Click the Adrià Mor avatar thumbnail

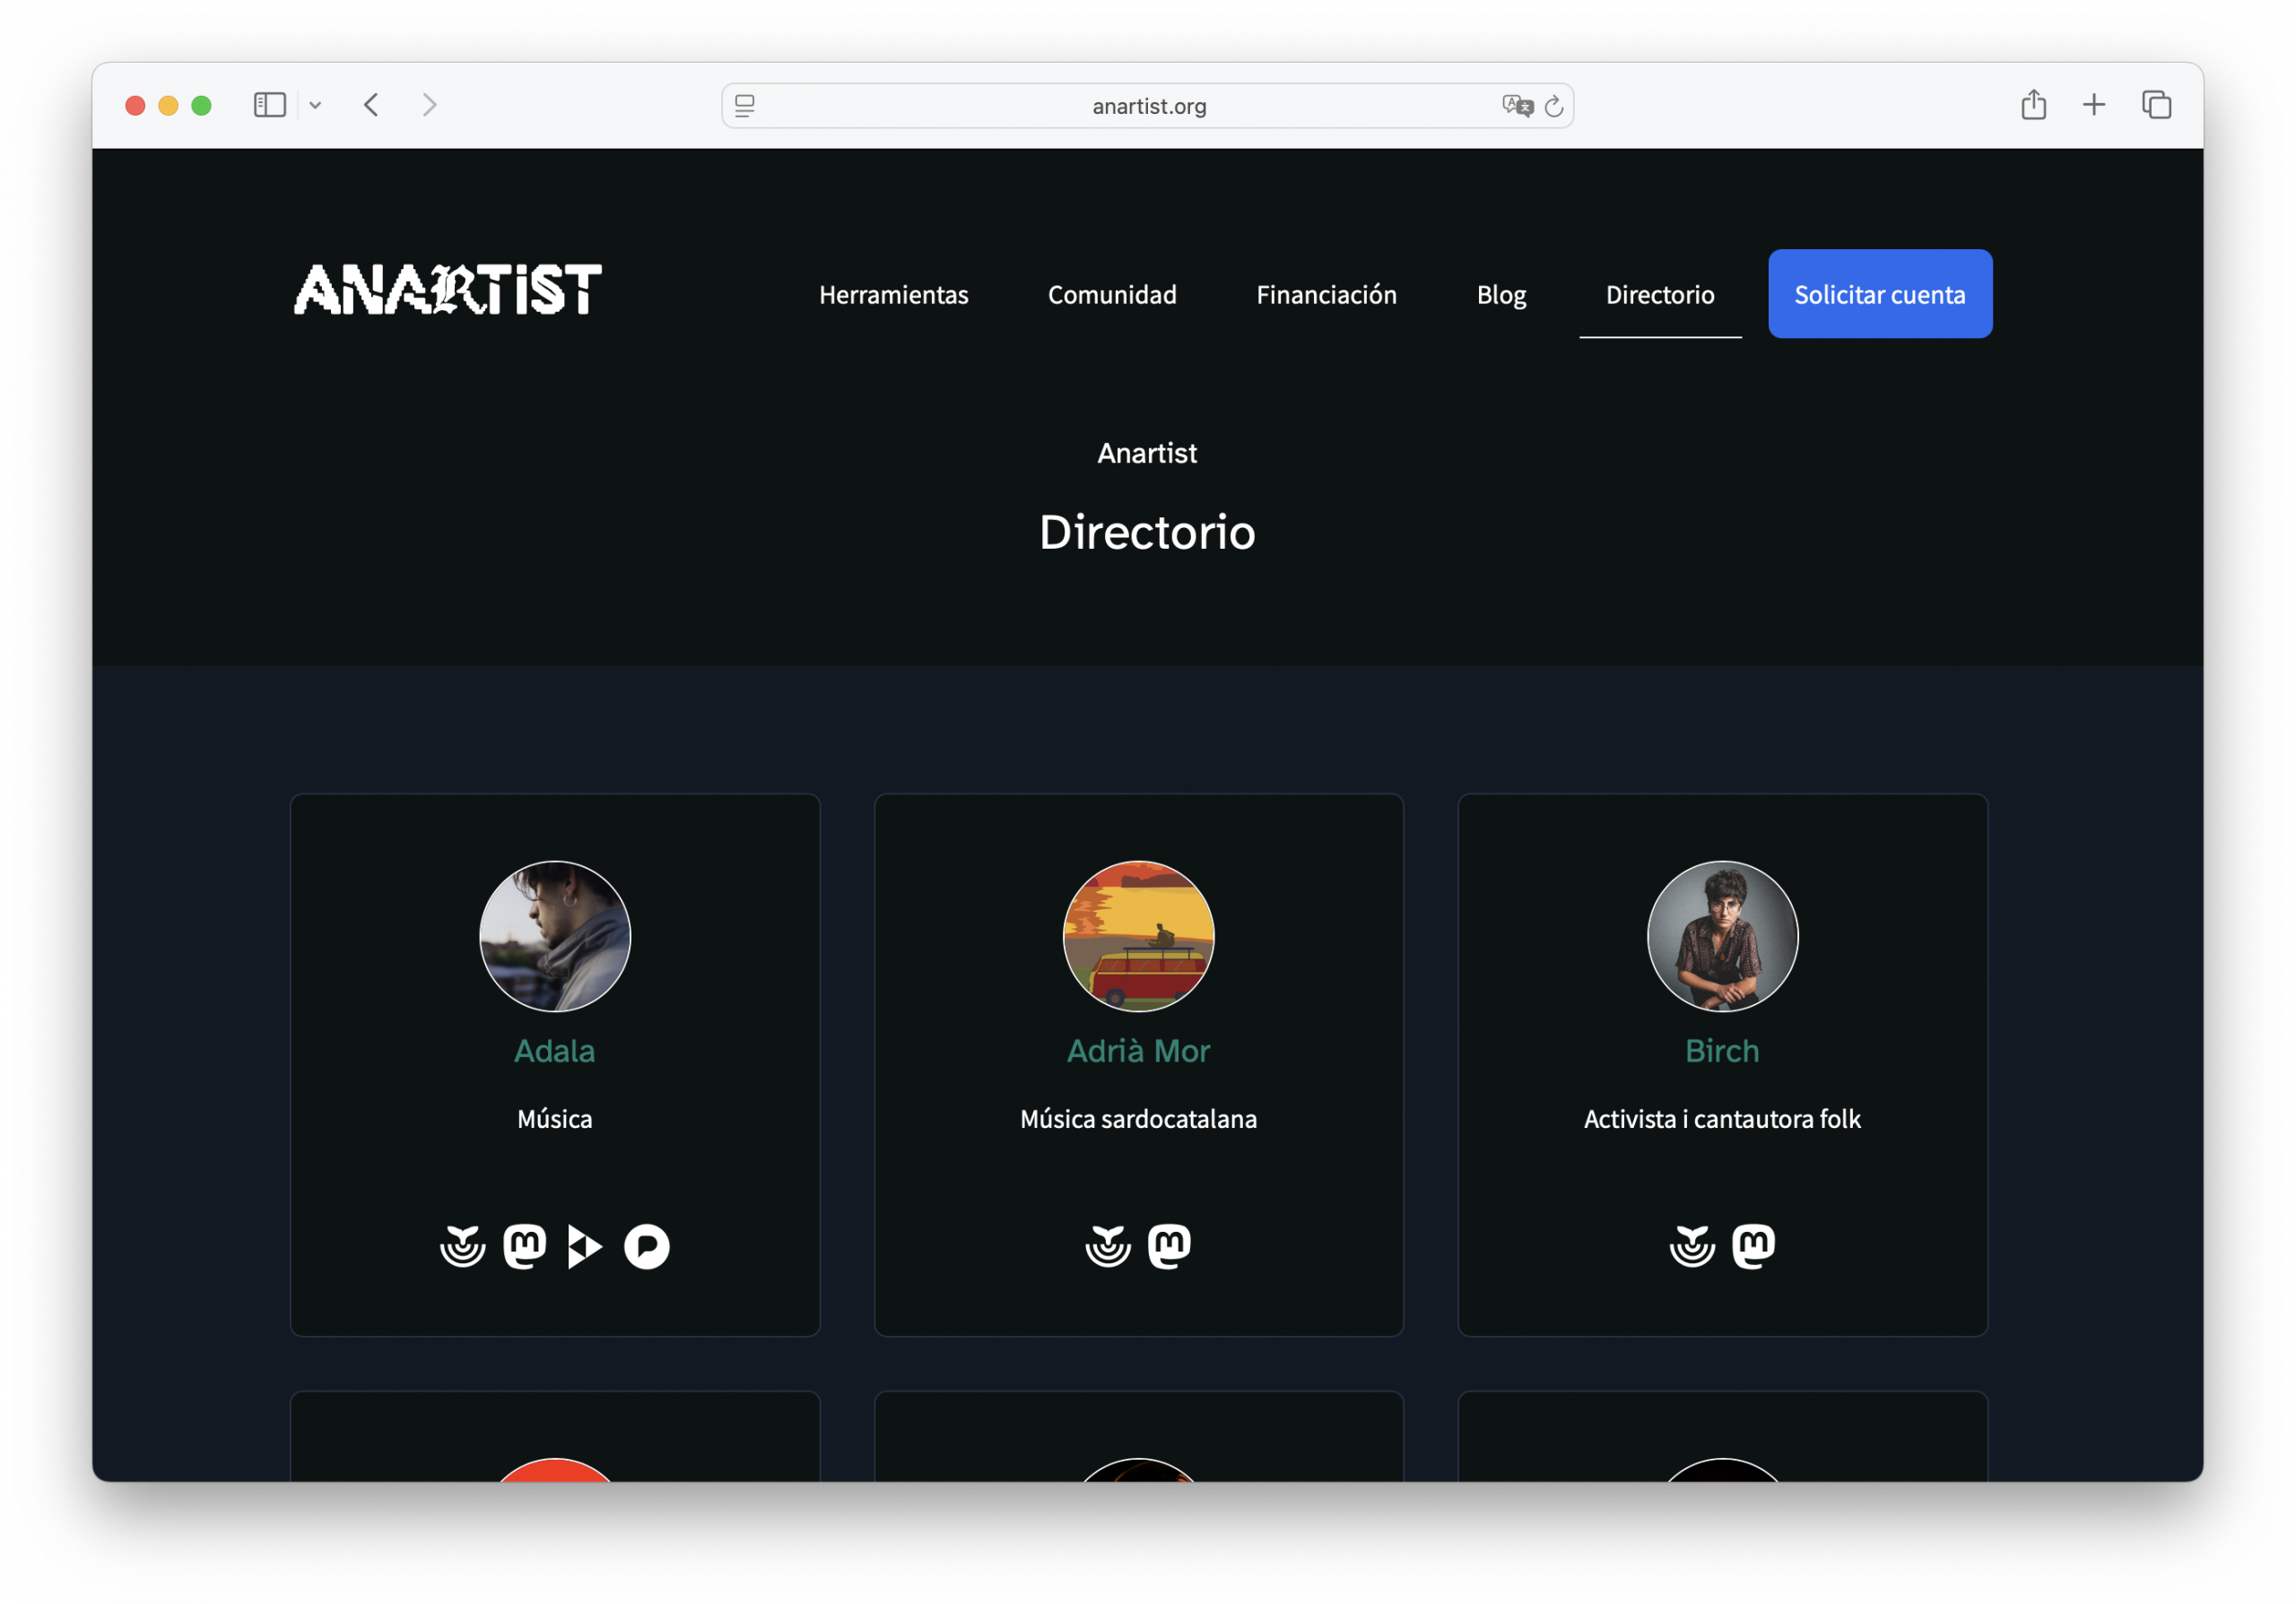pos(1138,935)
